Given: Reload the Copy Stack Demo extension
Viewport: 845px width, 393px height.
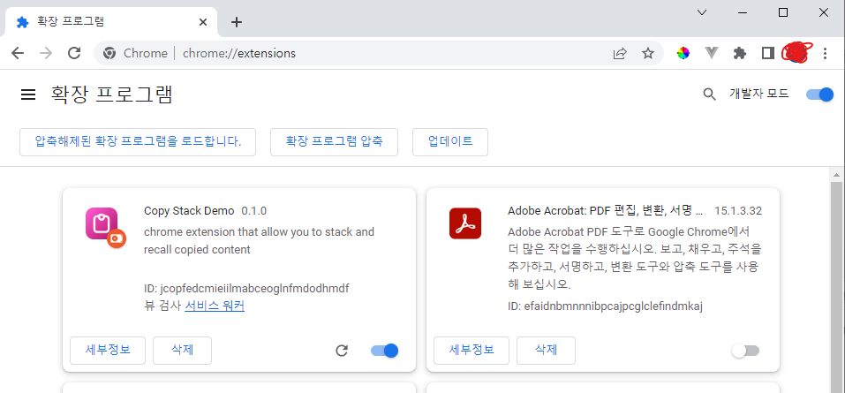Looking at the screenshot, I should click(x=342, y=351).
